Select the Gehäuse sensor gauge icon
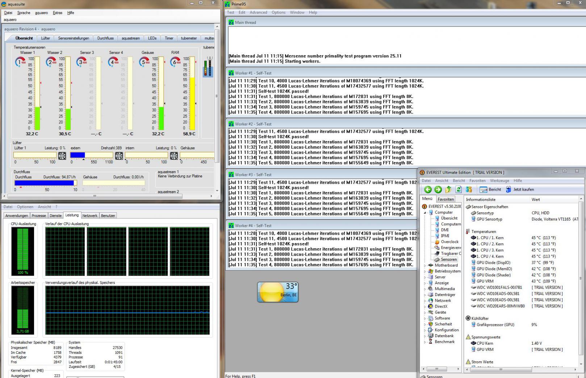 click(145, 62)
